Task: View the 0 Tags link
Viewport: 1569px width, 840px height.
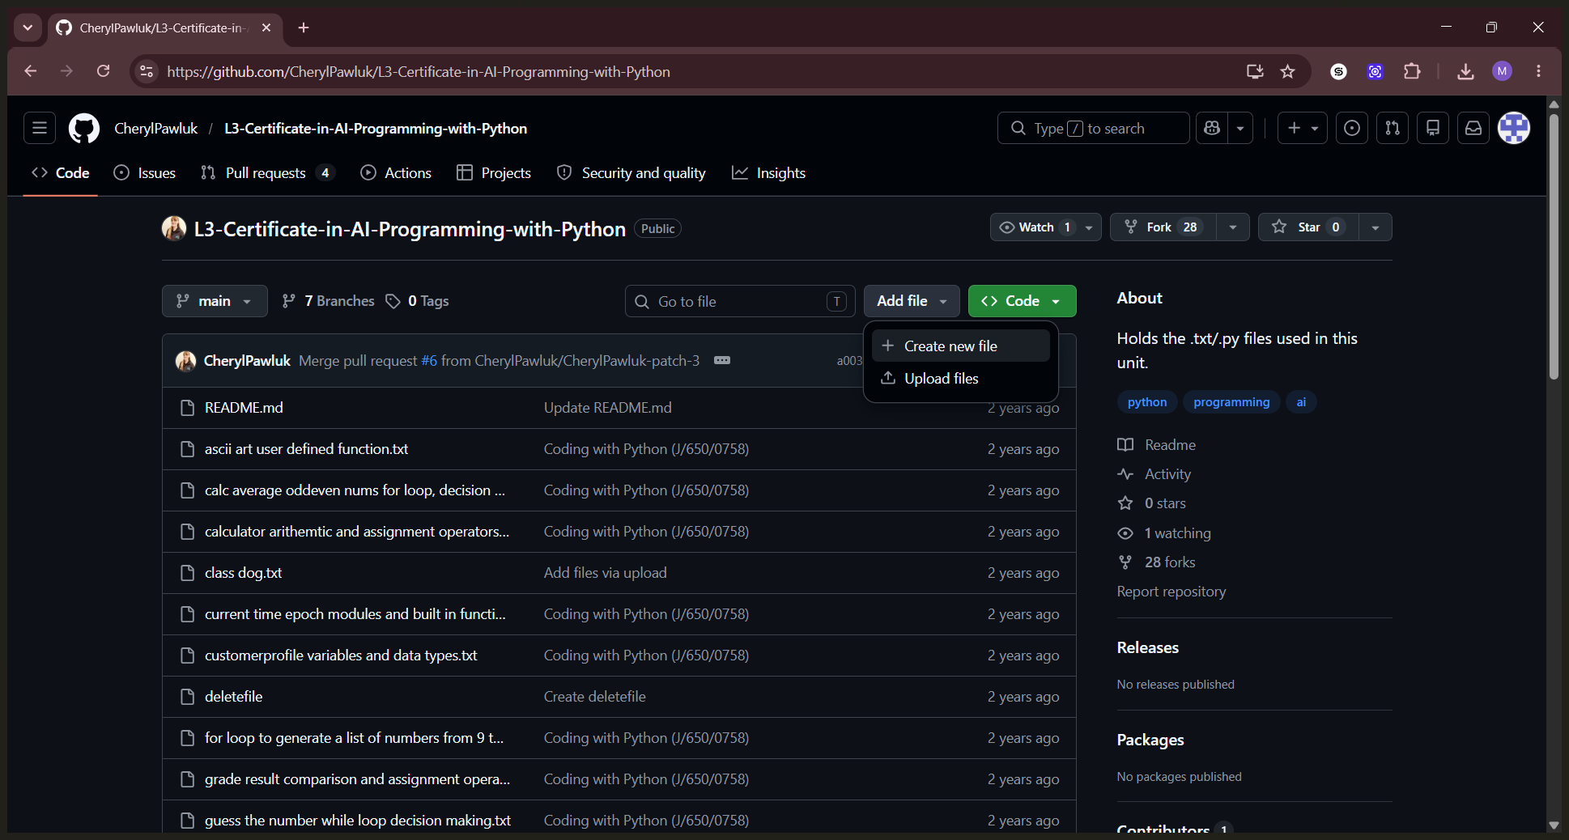Action: click(417, 301)
